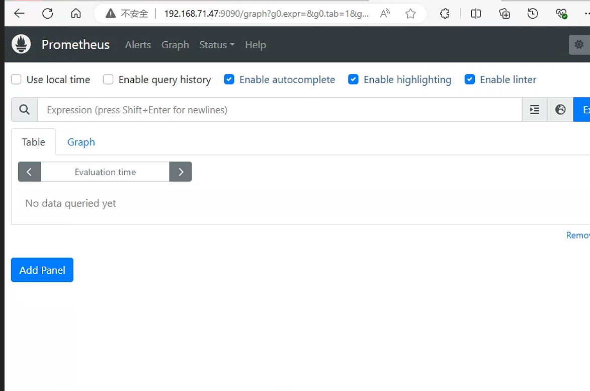590x391 pixels.
Task: Switch to the Graph panel tab
Action: (x=81, y=142)
